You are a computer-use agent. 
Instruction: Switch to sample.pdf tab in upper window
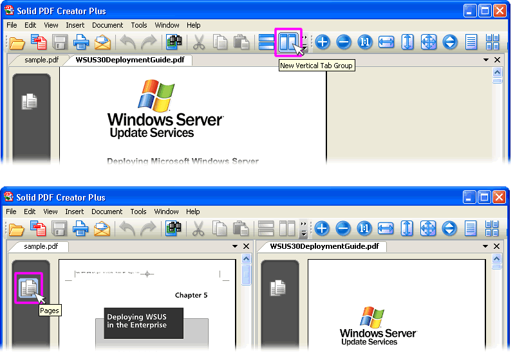(x=41, y=60)
